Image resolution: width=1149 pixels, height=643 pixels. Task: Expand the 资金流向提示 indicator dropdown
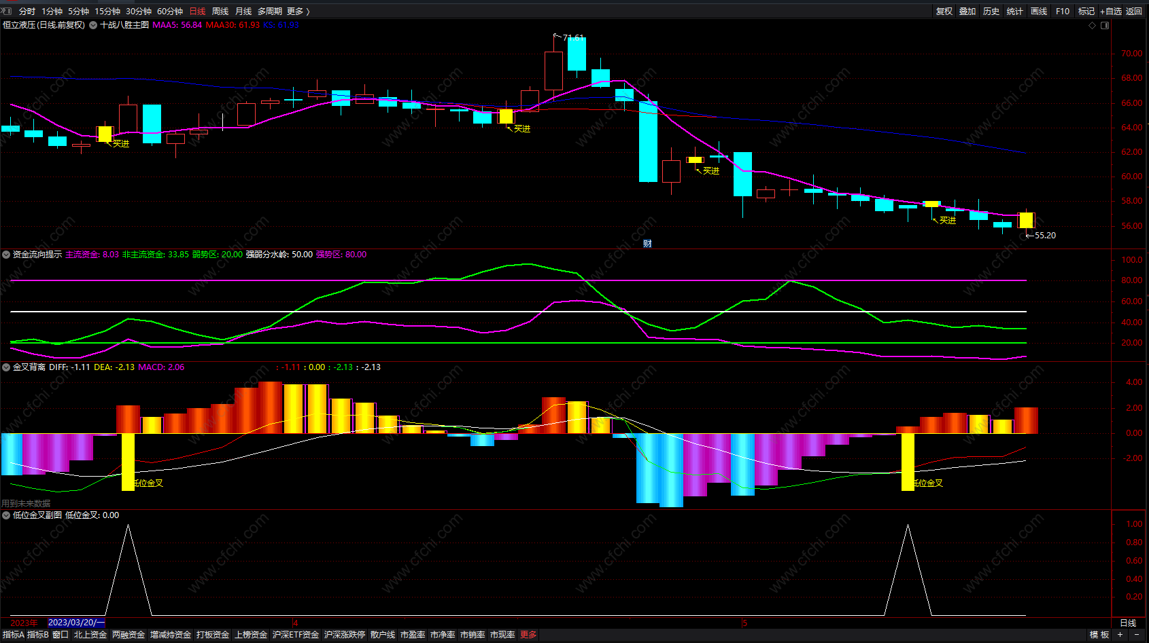pos(6,255)
